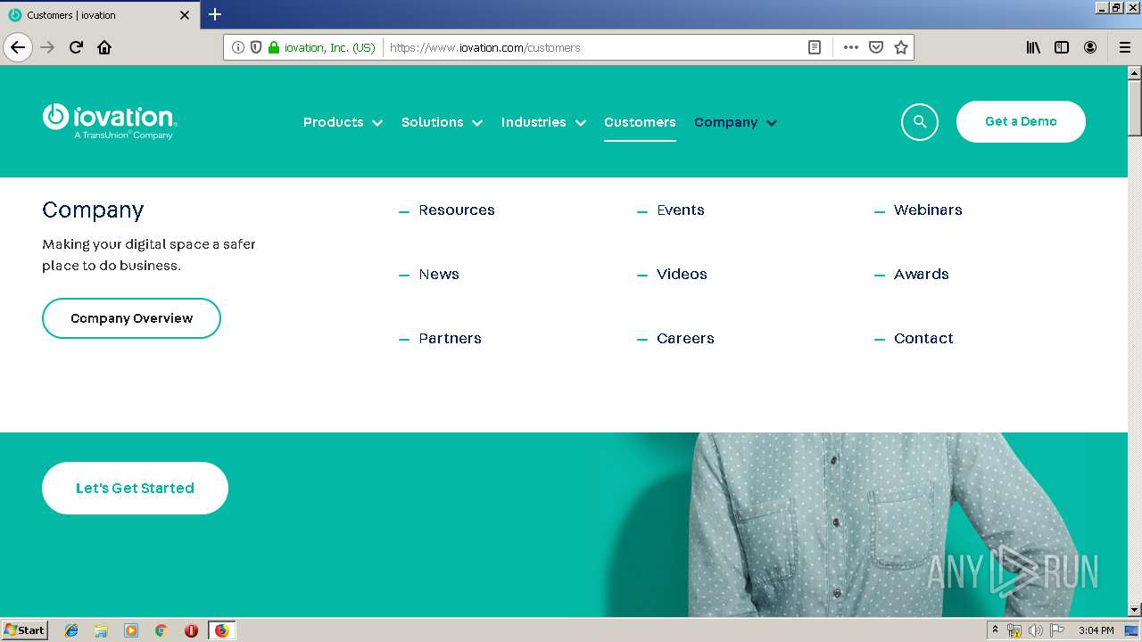Open the Contact link
Screen dimensions: 1142x642
point(923,339)
